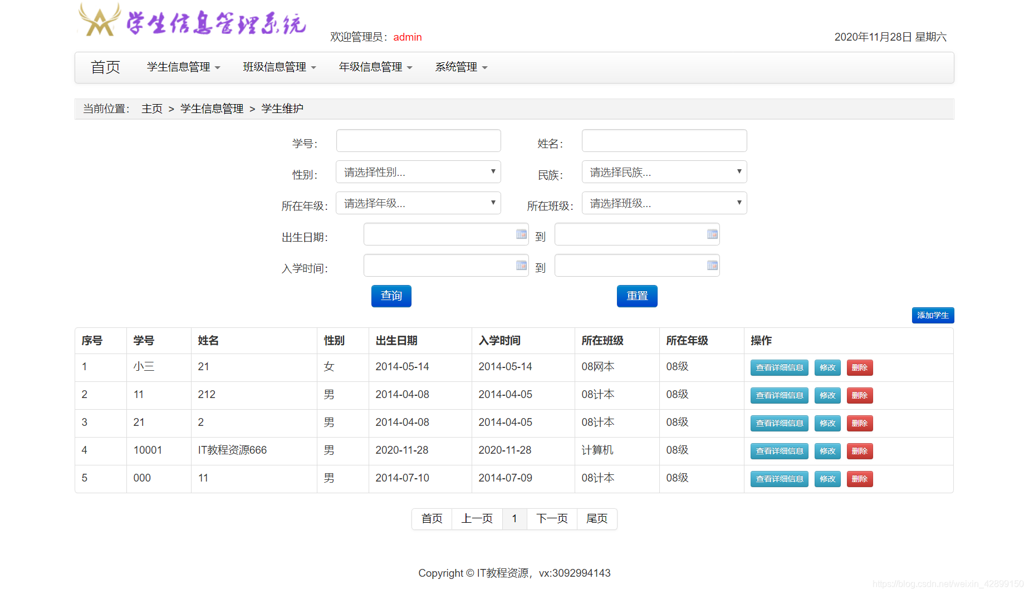
Task: Click the date 2020年11月28日 星期六
Action: 890,37
